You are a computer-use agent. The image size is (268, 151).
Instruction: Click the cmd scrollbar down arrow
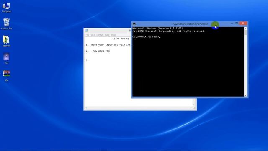pyautogui.click(x=246, y=95)
